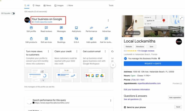Open the search Tools option

tap(111, 5)
